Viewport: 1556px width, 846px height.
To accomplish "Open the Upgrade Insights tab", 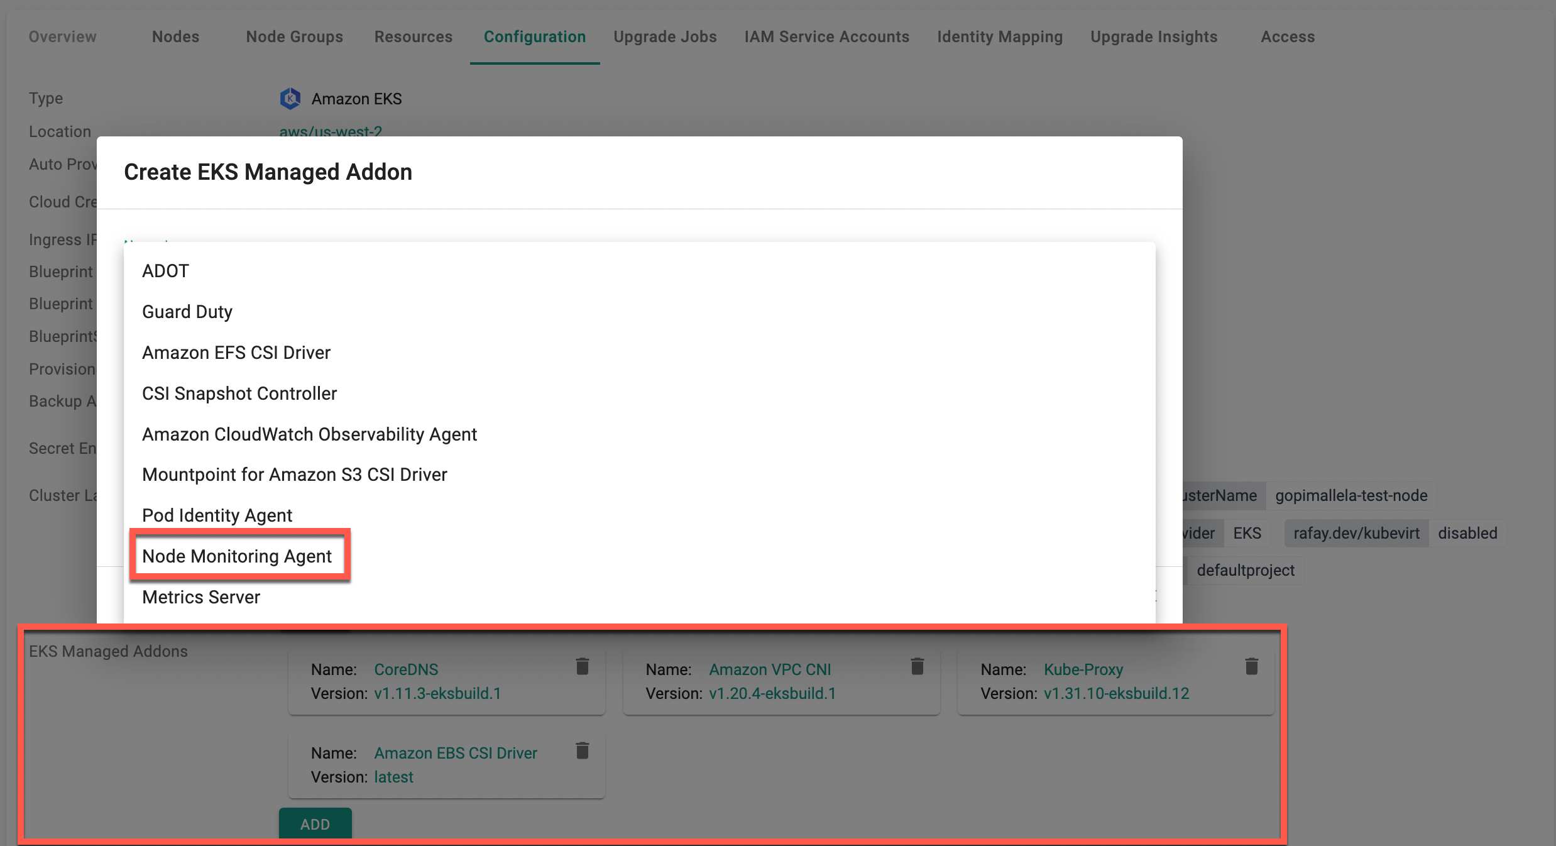I will pos(1154,36).
